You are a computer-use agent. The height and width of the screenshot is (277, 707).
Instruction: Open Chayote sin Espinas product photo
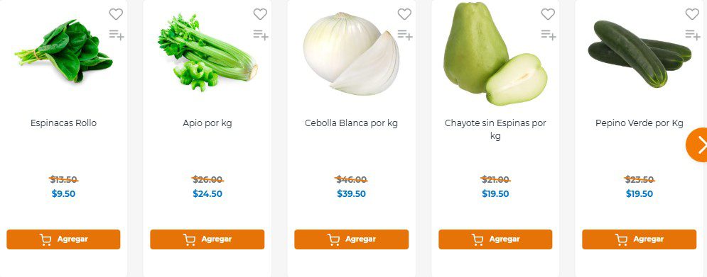(495, 54)
